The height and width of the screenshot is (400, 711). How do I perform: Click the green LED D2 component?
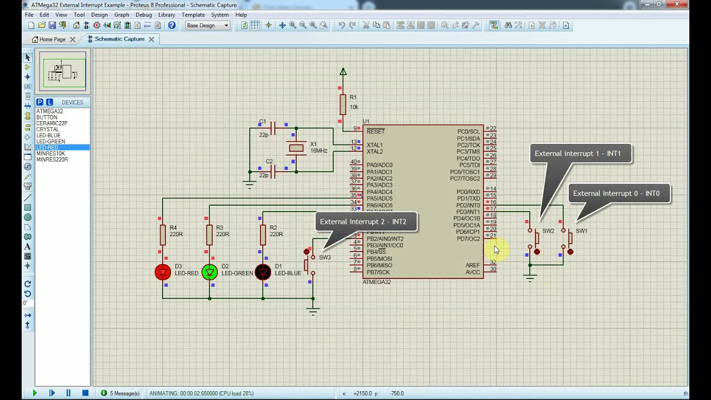pyautogui.click(x=209, y=272)
